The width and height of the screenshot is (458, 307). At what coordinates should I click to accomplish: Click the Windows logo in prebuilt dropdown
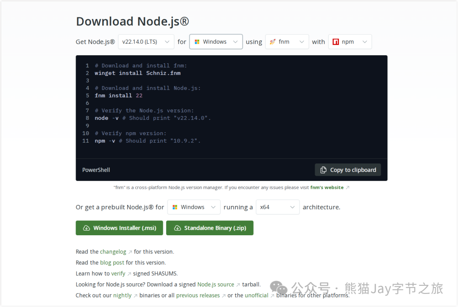coord(175,207)
